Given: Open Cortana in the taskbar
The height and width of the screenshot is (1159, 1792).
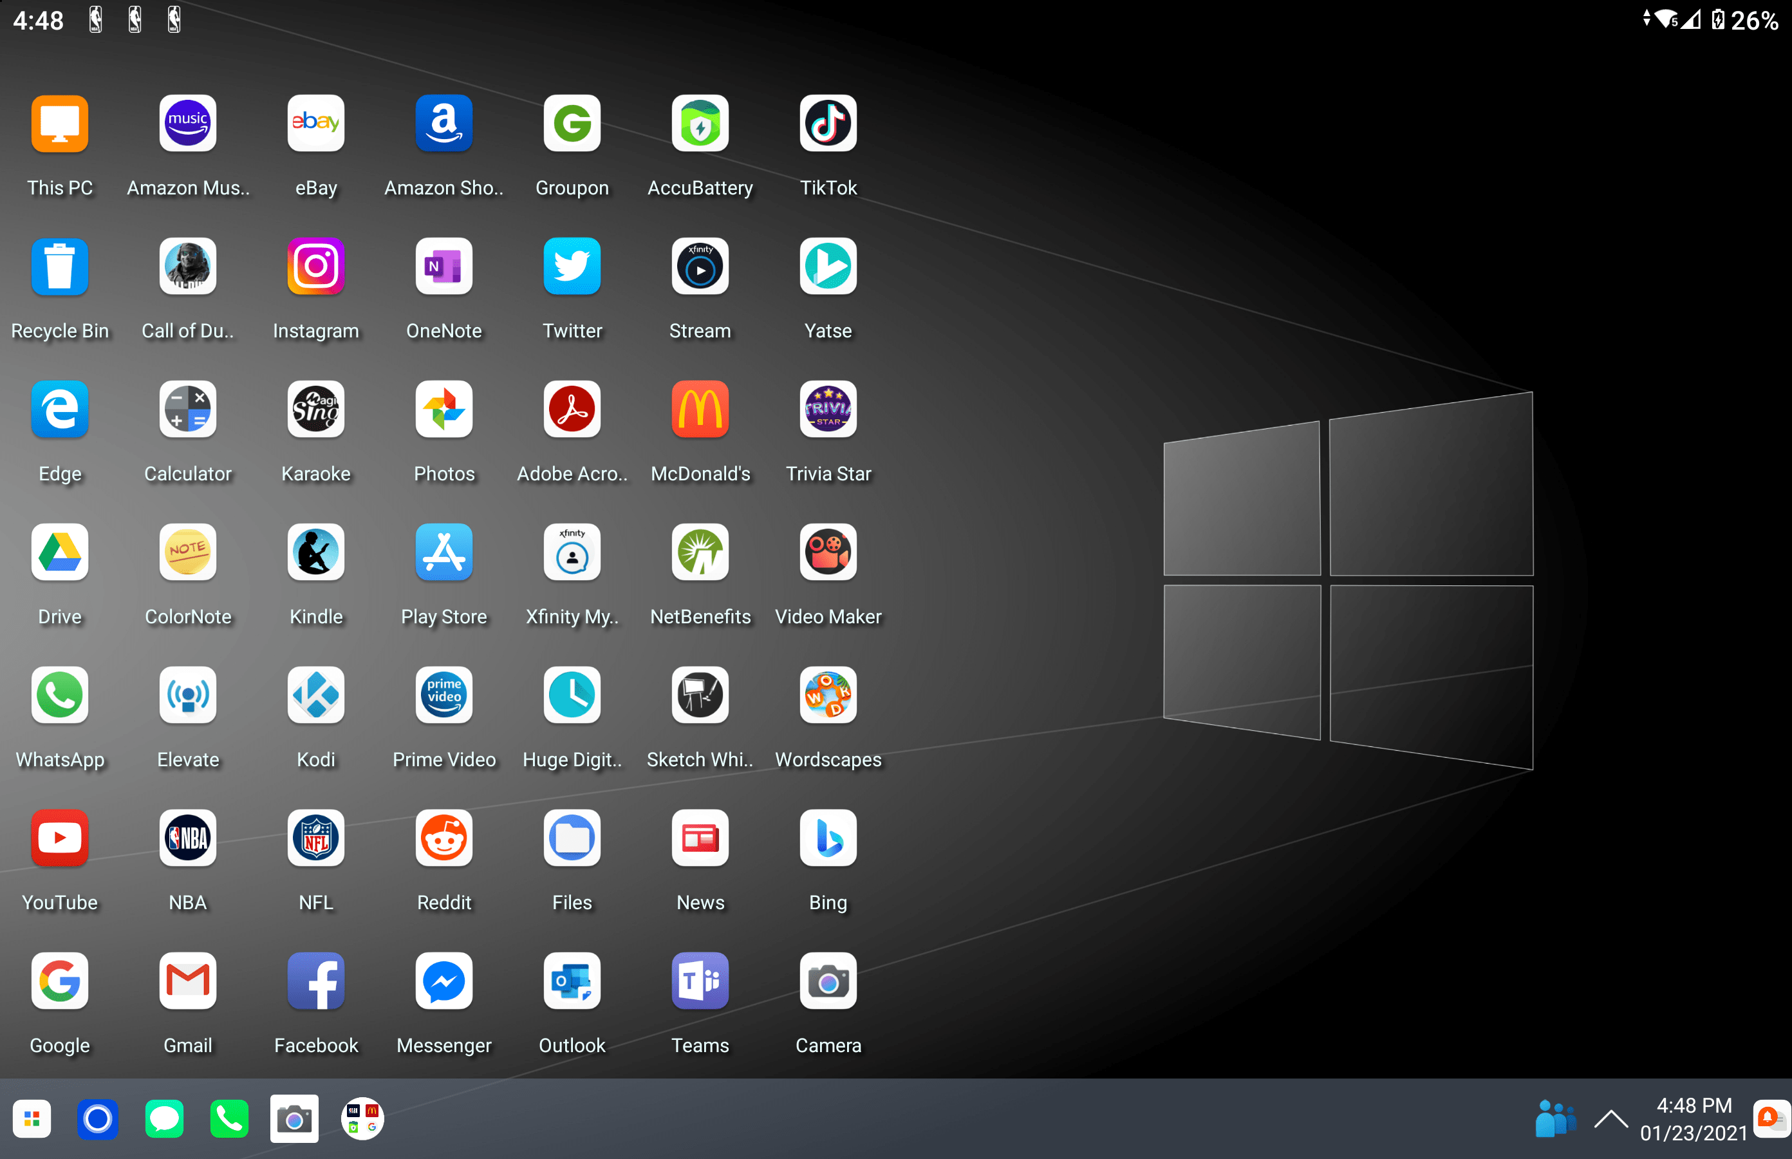Looking at the screenshot, I should pos(98,1118).
